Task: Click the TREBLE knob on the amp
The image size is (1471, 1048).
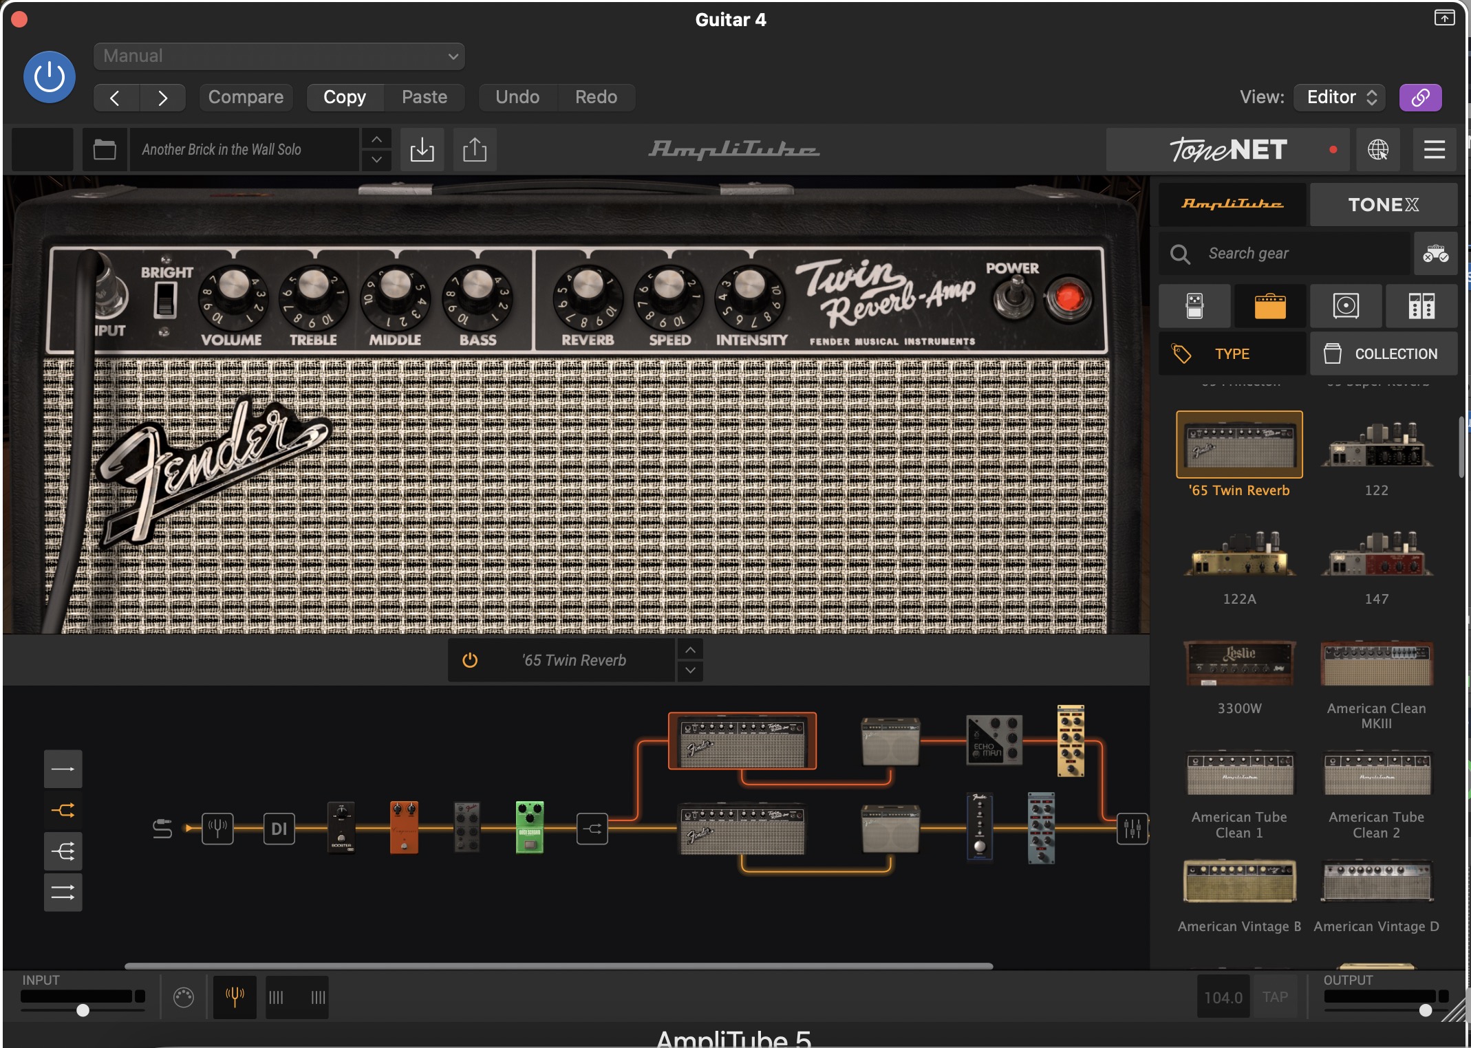Action: 314,297
